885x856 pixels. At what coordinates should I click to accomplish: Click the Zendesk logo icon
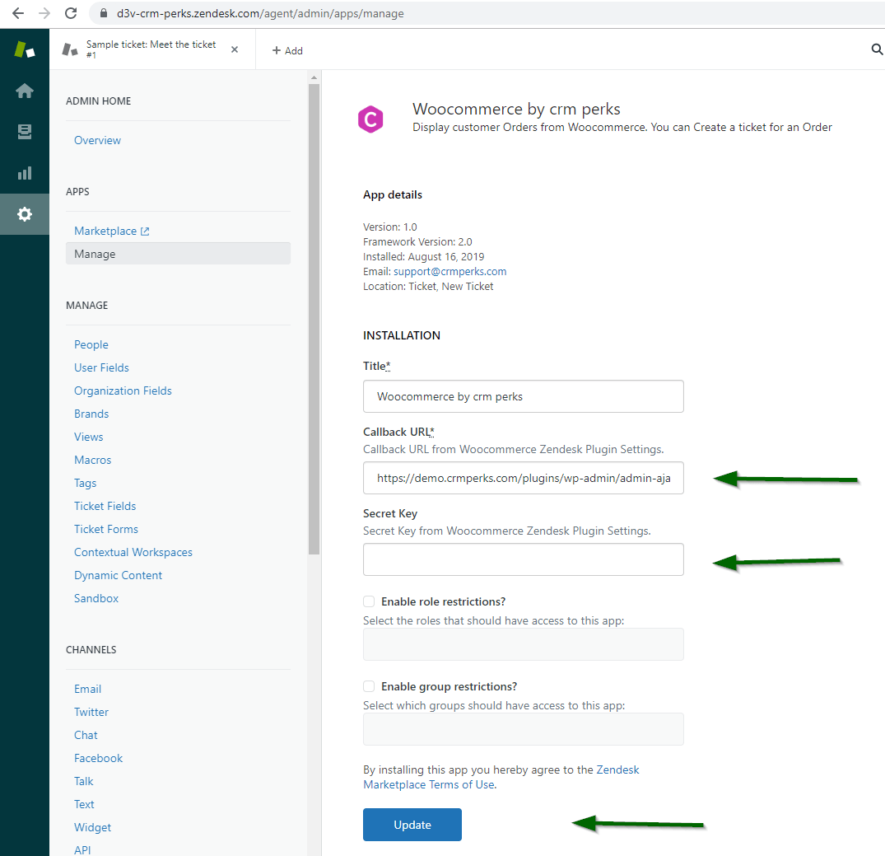[25, 49]
